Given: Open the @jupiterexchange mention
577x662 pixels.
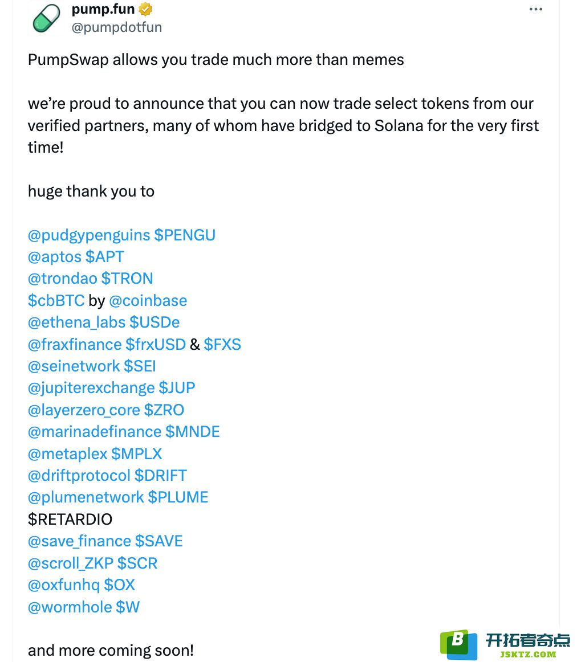Looking at the screenshot, I should (x=91, y=389).
